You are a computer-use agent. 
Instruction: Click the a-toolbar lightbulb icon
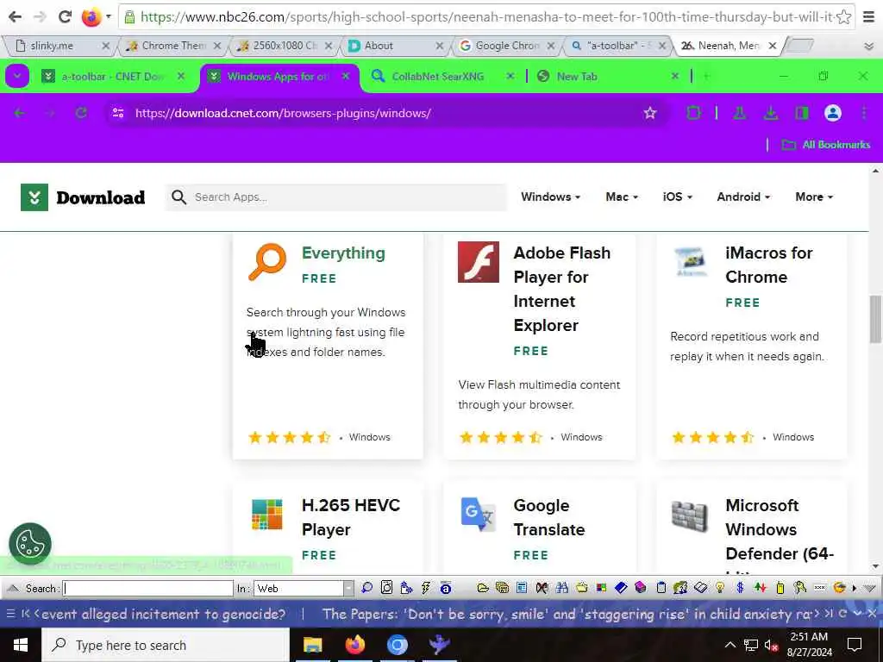coord(720,588)
